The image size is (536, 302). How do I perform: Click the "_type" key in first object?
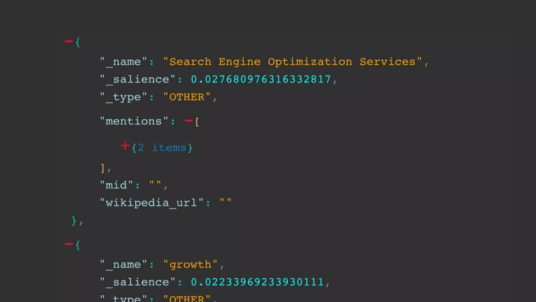pos(124,97)
